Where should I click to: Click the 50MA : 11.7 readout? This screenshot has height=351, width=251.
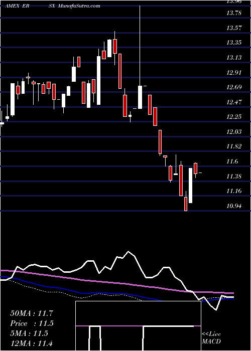click(32, 313)
